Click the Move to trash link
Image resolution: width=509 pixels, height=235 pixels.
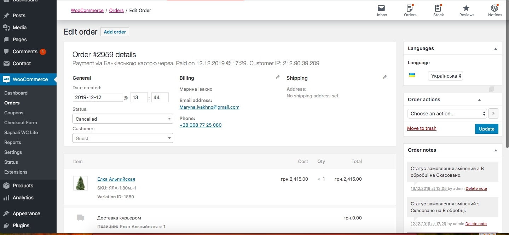click(x=422, y=128)
